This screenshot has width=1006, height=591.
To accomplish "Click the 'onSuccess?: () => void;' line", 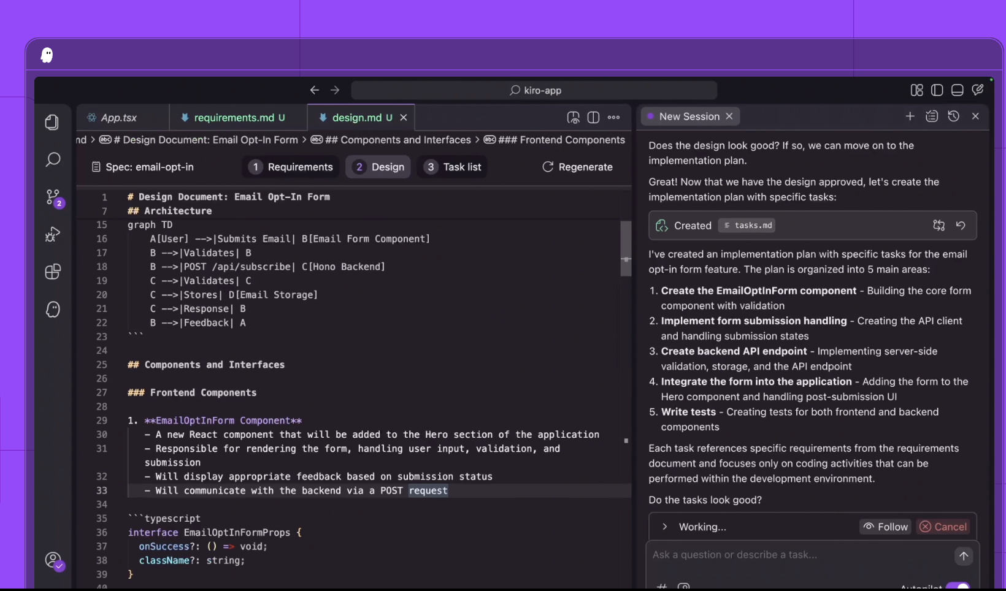I will (203, 546).
